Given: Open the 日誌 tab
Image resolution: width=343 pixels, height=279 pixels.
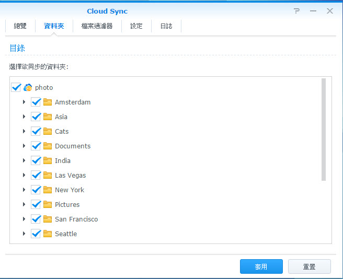Looking at the screenshot, I should [x=166, y=26].
